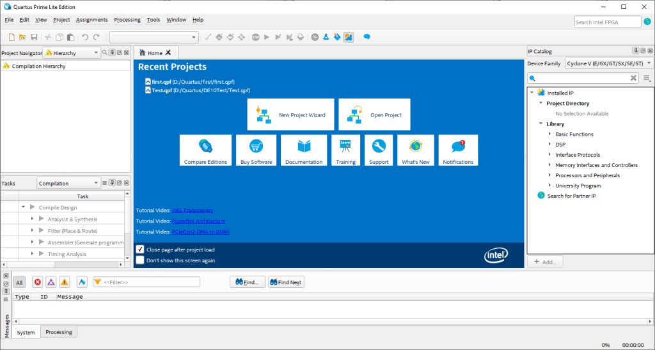The image size is (655, 350).
Task: Click the New file toolbar icon
Action: point(11,37)
